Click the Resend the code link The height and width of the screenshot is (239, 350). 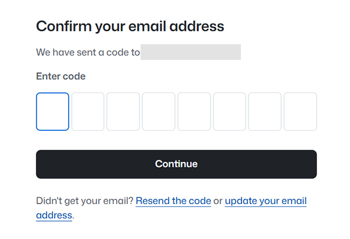tap(173, 201)
